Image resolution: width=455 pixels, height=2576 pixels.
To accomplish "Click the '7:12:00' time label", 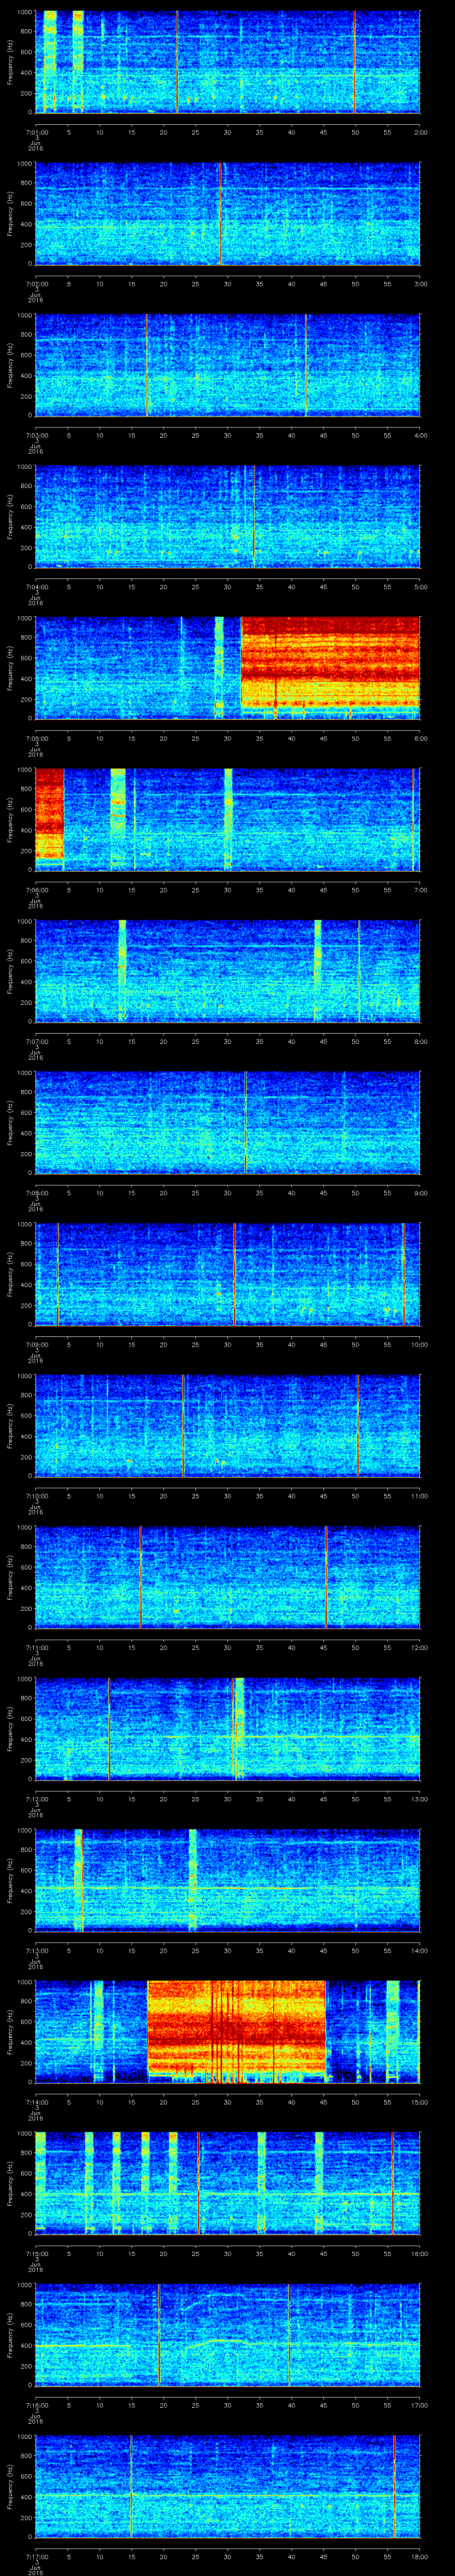I will coord(36,1799).
